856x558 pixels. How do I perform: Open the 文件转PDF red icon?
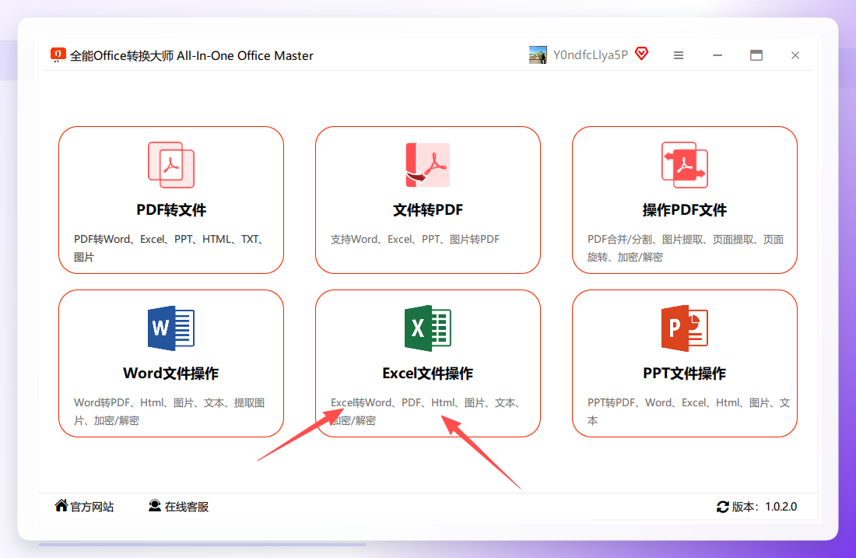point(427,165)
